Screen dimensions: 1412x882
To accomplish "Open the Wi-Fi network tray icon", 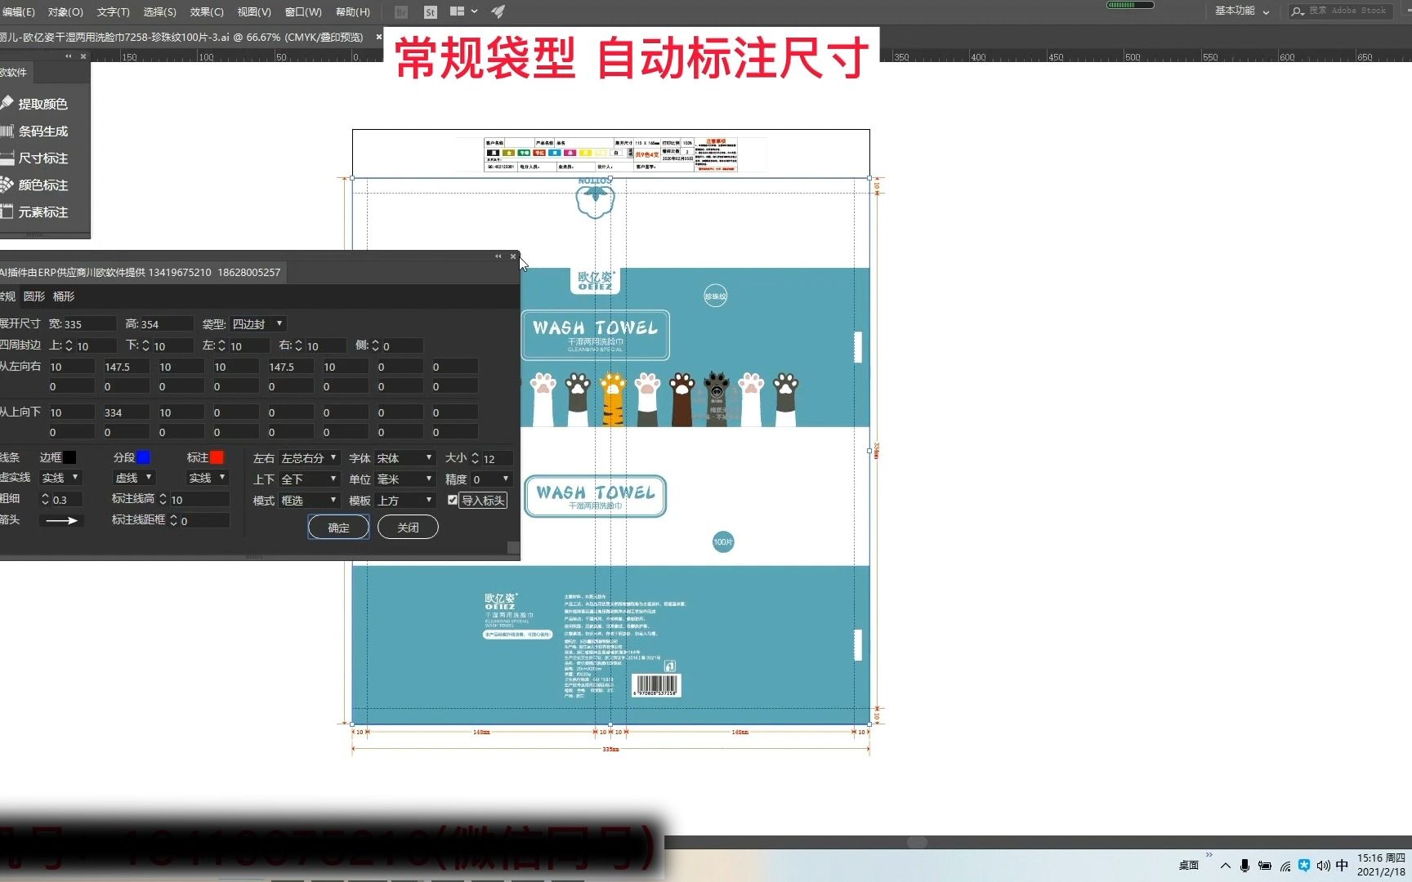I will (1285, 866).
